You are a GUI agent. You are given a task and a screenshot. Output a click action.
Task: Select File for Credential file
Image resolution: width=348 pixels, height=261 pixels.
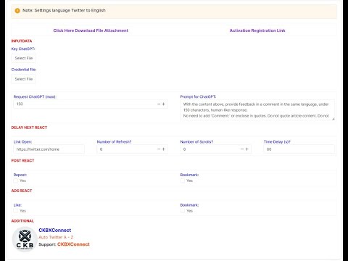coord(24,79)
